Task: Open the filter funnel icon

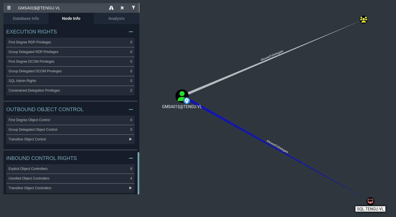Action: 133,8
